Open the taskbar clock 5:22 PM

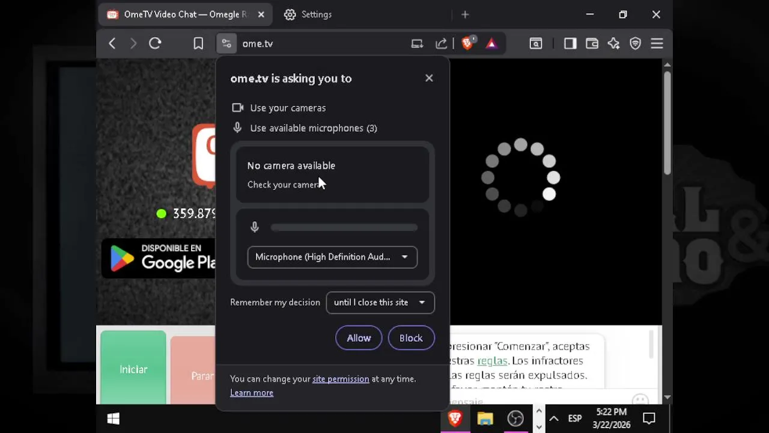tap(612, 419)
